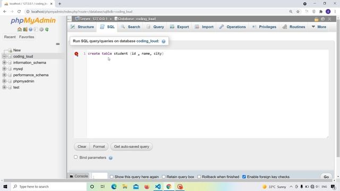Click Windows taskbar search box
The image size is (340, 191).
coord(49,186)
